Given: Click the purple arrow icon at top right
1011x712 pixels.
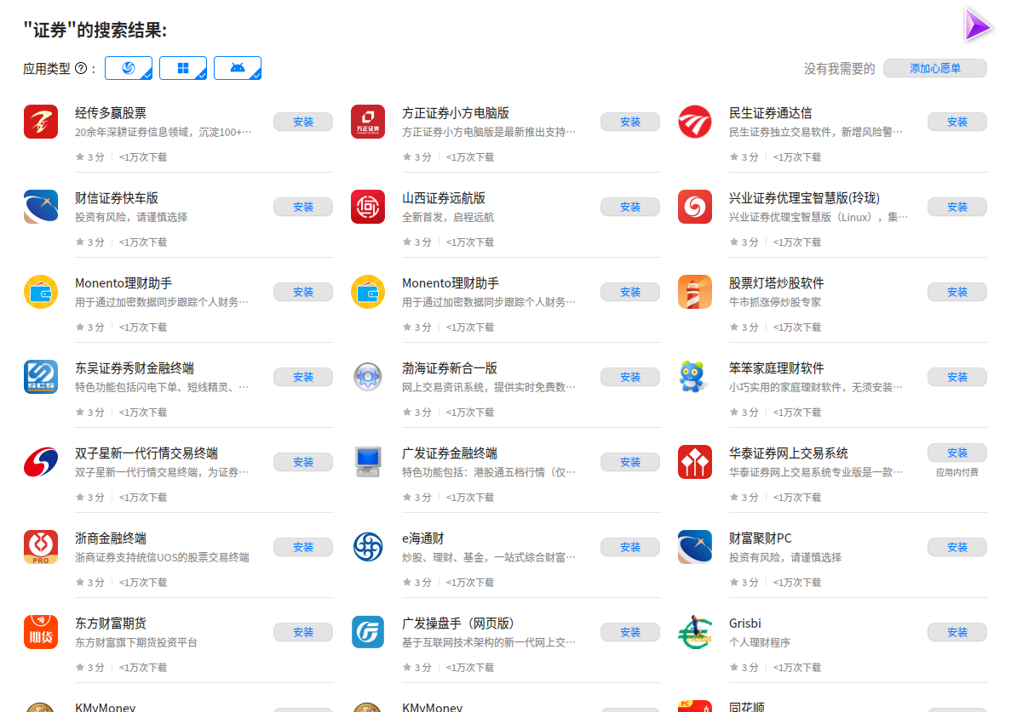Looking at the screenshot, I should pyautogui.click(x=977, y=26).
